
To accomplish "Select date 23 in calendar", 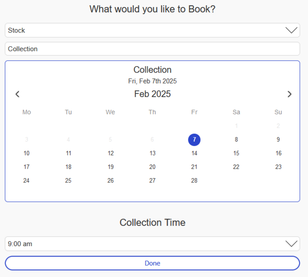I will coord(278,167).
